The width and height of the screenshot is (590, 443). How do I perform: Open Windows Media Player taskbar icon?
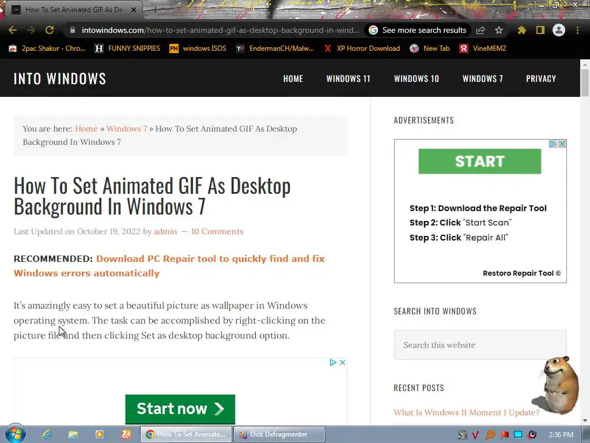[x=100, y=434]
